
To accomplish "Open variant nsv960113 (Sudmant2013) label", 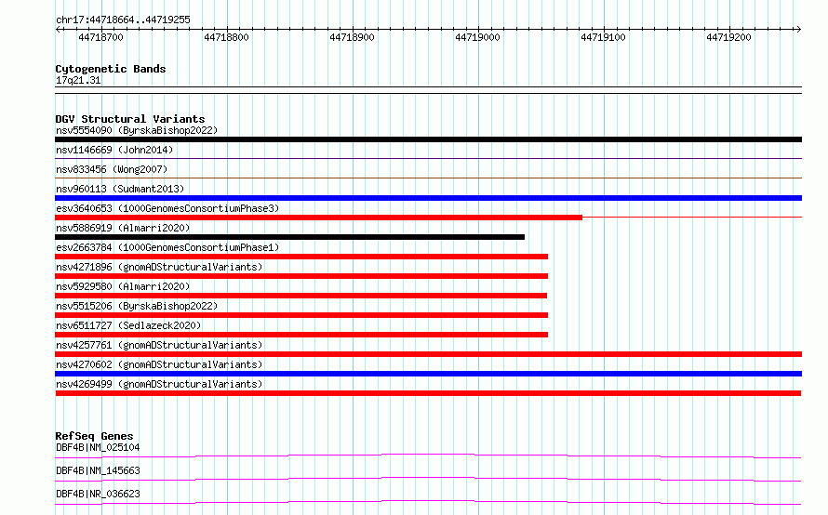I will pos(120,189).
